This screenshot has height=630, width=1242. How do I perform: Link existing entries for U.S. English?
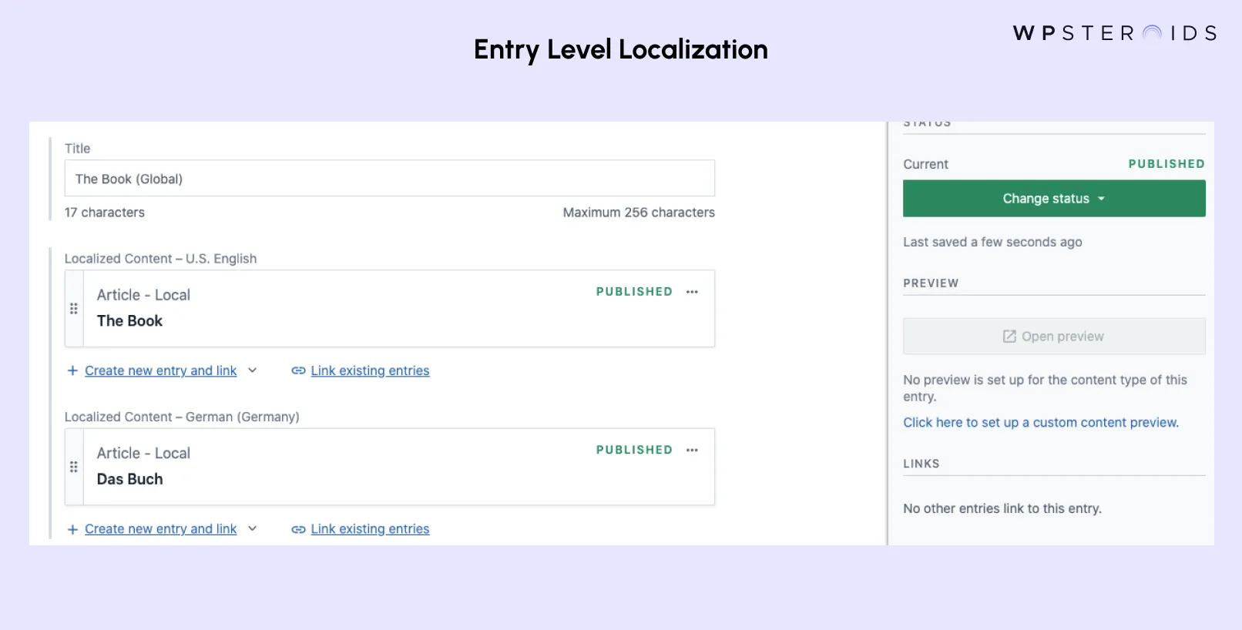(370, 370)
